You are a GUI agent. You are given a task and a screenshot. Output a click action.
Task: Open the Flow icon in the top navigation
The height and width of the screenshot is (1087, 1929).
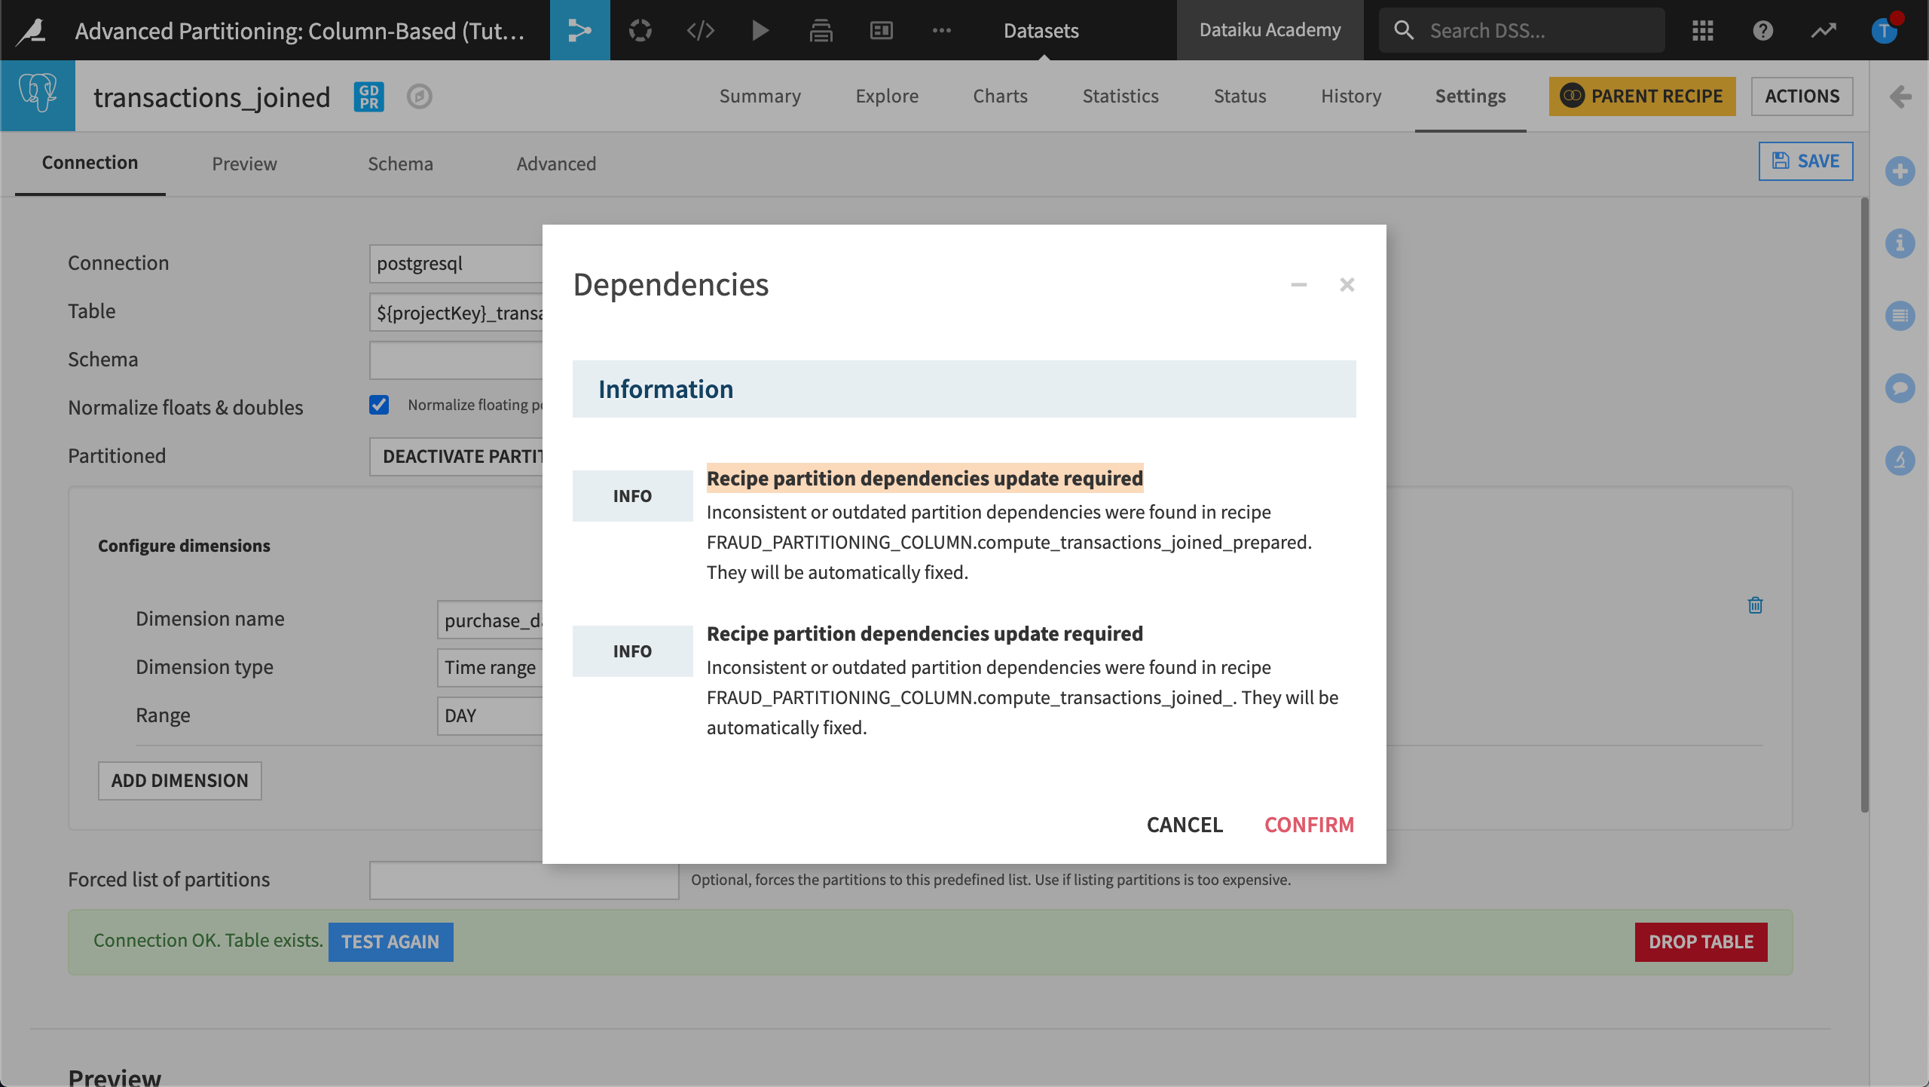[580, 30]
